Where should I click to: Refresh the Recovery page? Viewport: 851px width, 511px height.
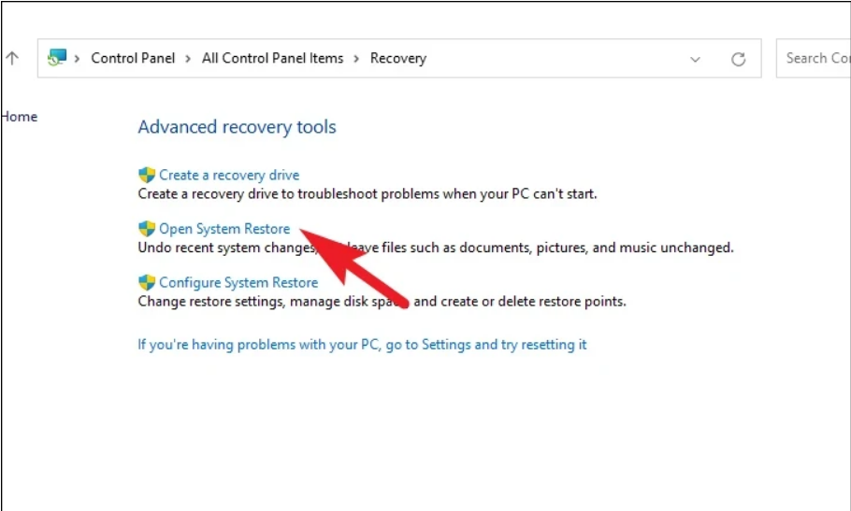pyautogui.click(x=738, y=59)
